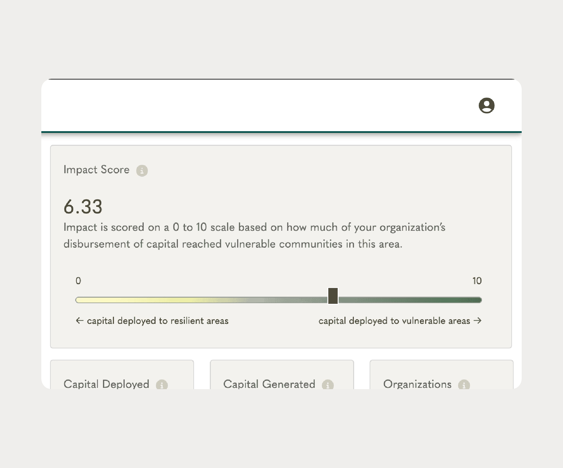The image size is (563, 468).
Task: Click the 6.33 score value
Action: [x=83, y=207]
